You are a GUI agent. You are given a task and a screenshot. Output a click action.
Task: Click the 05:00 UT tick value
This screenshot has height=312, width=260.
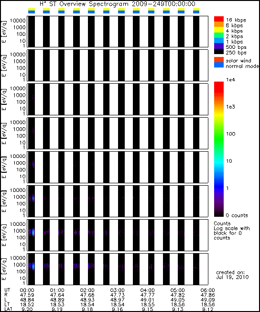[178, 290]
